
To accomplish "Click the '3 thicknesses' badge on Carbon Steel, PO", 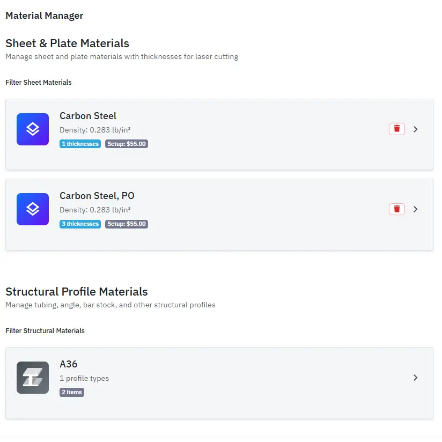I will (80, 224).
